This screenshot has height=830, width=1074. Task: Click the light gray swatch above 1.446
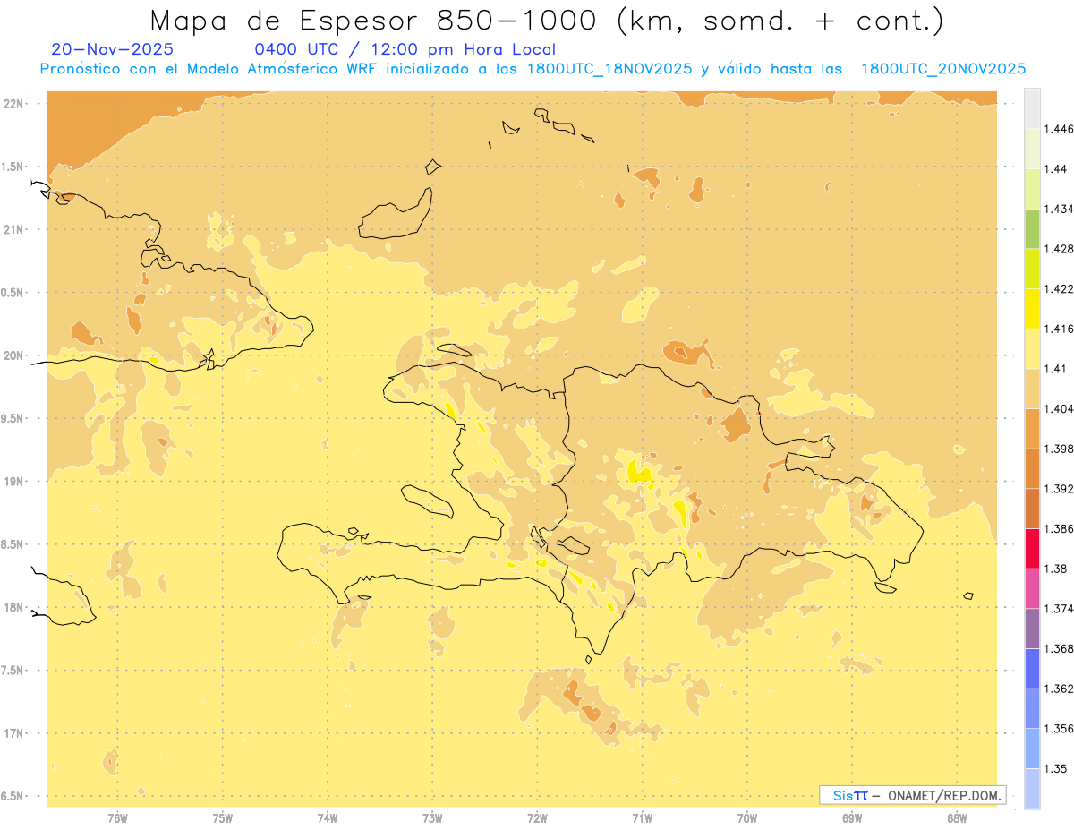pyautogui.click(x=1032, y=108)
